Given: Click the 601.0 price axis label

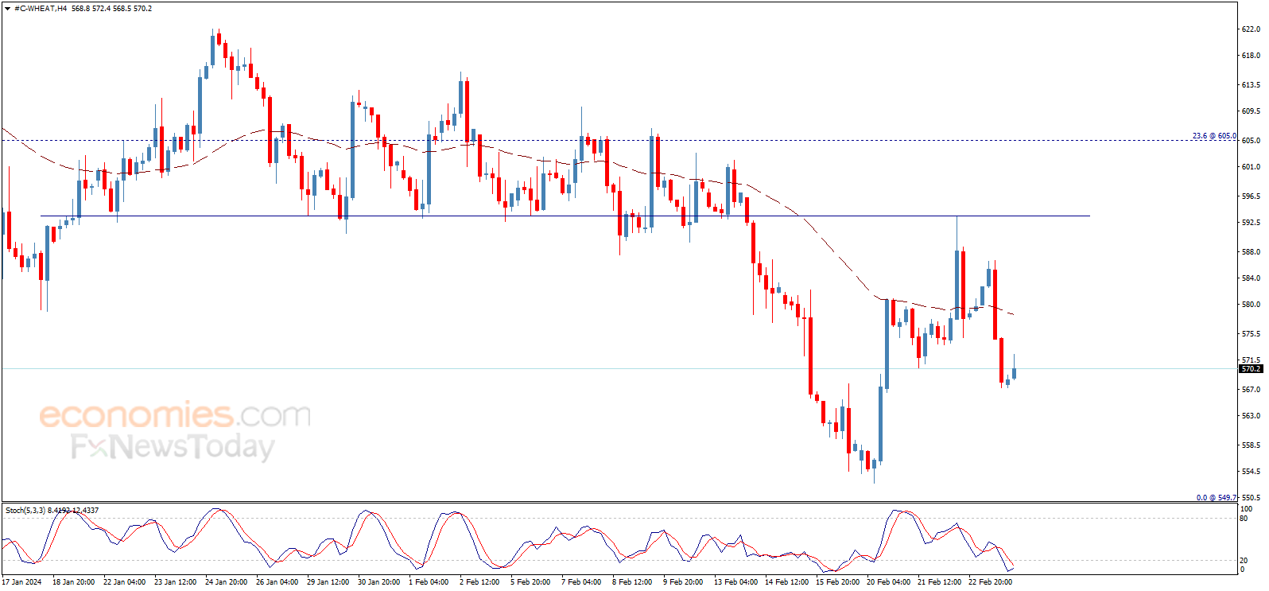Looking at the screenshot, I should tap(1251, 167).
